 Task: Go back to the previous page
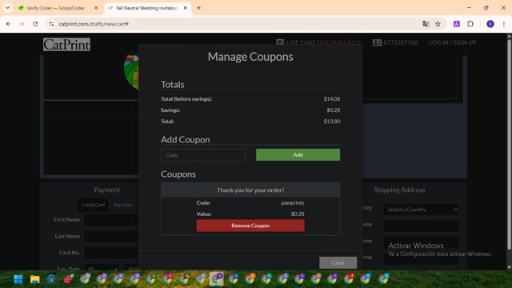pos(9,24)
